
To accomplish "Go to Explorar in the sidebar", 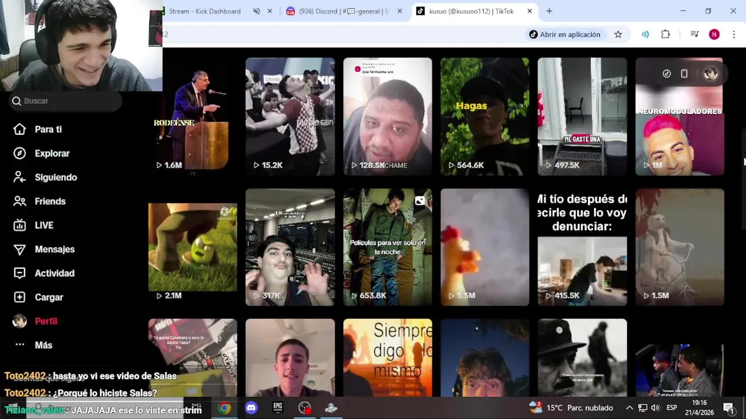I will [x=52, y=153].
